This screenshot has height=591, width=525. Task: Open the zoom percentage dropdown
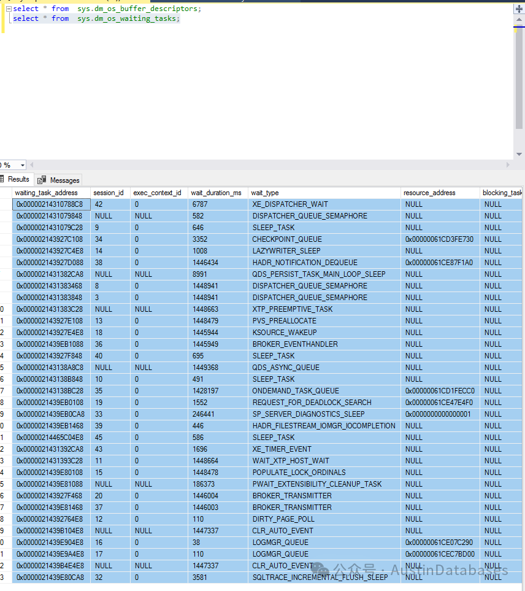[23, 165]
